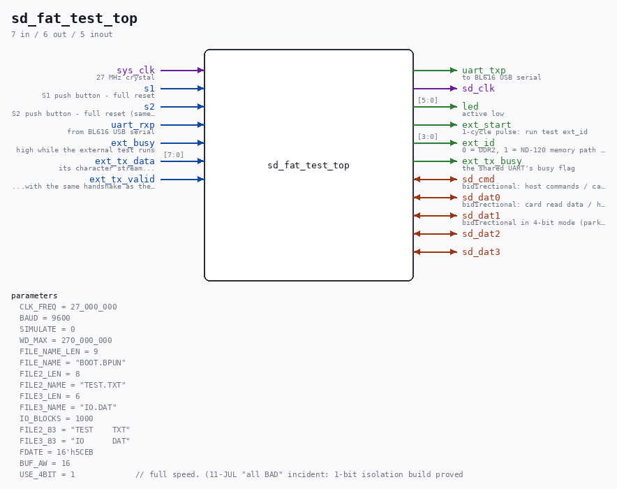This screenshot has width=617, height=489.
Task: Click the BAUD = 9600 parameter
Action: point(45,318)
